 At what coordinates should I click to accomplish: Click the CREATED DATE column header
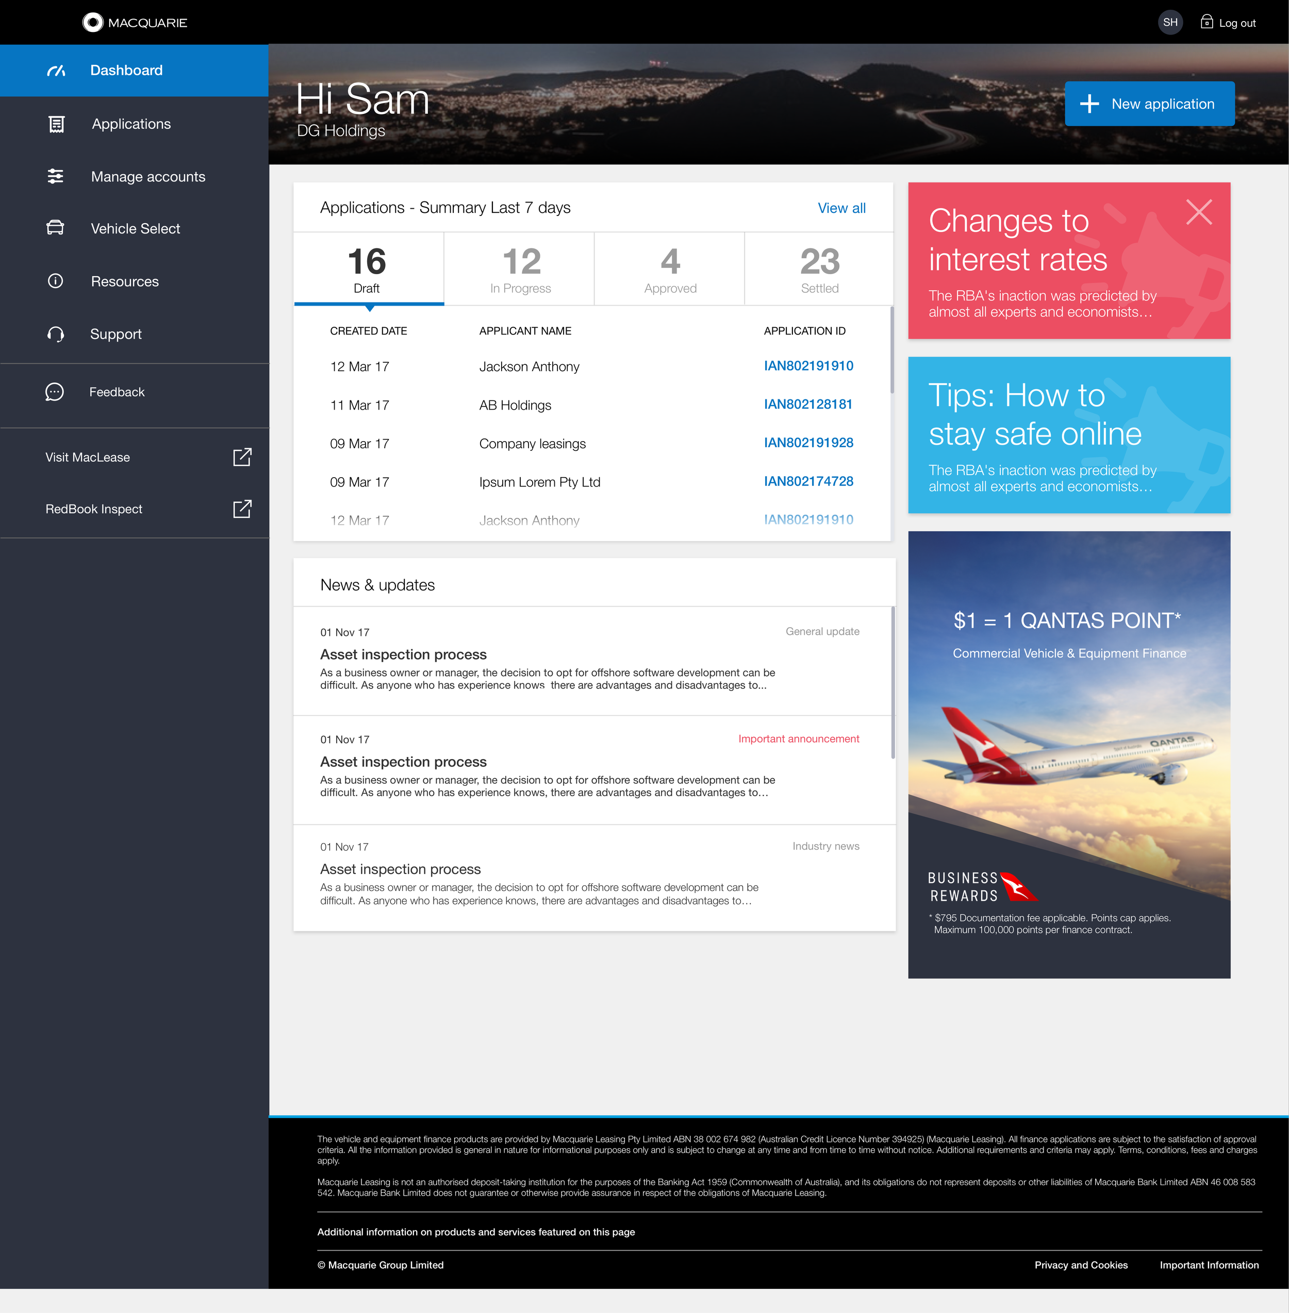coord(368,331)
